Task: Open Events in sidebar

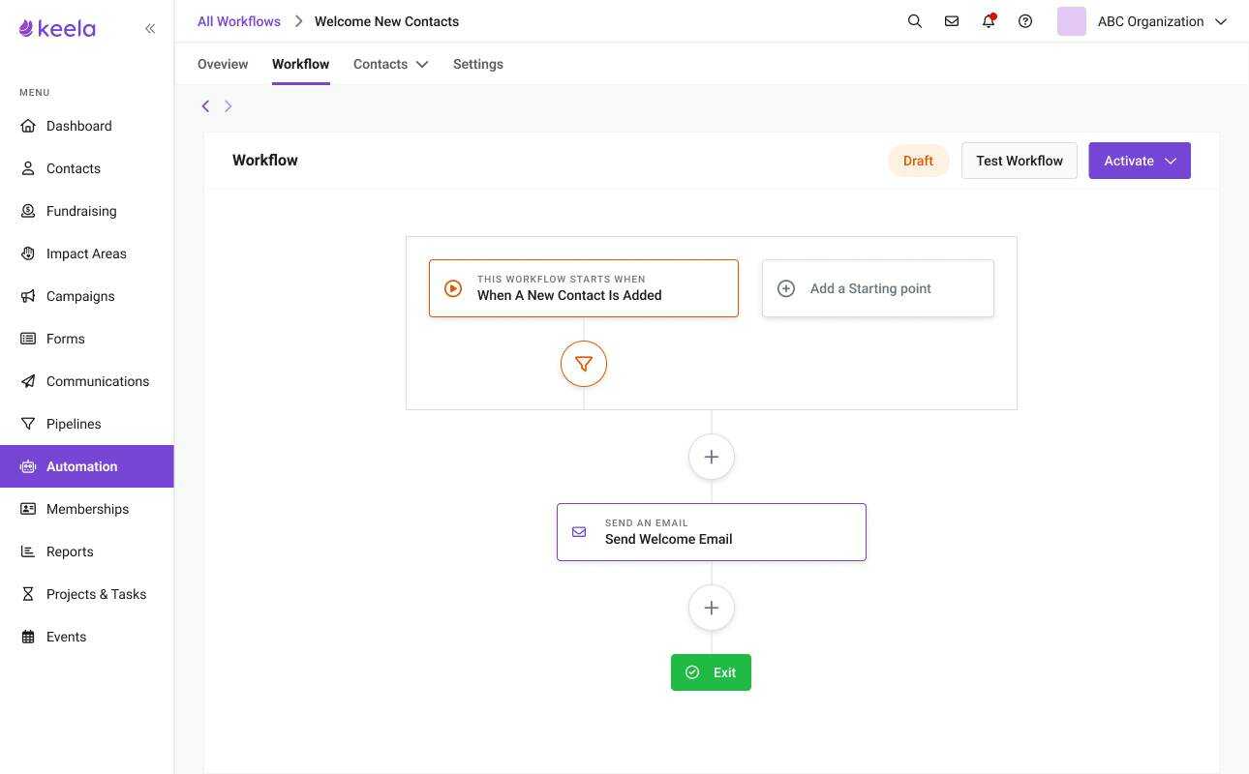Action: coord(87,637)
